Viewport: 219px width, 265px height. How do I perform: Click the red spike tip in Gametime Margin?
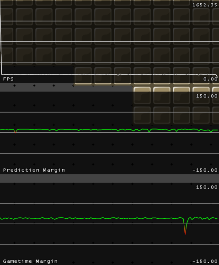(x=185, y=233)
